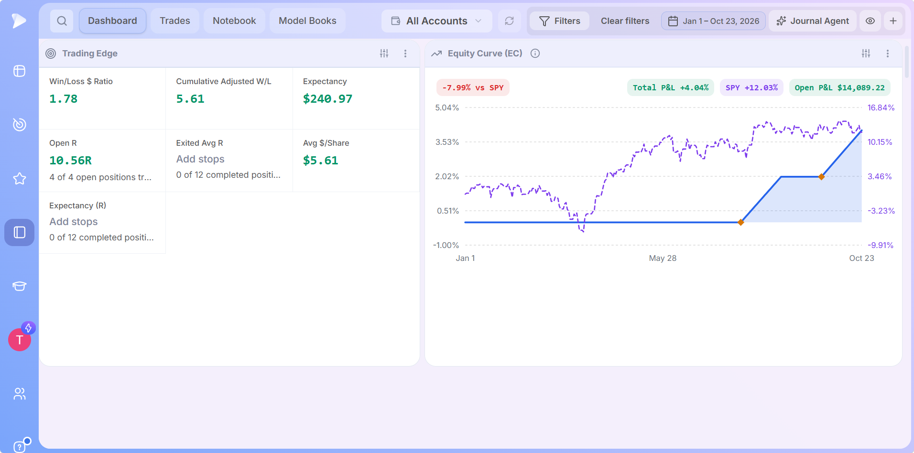Open the radar target sidebar icon
Viewport: 914px width, 453px height.
click(19, 124)
